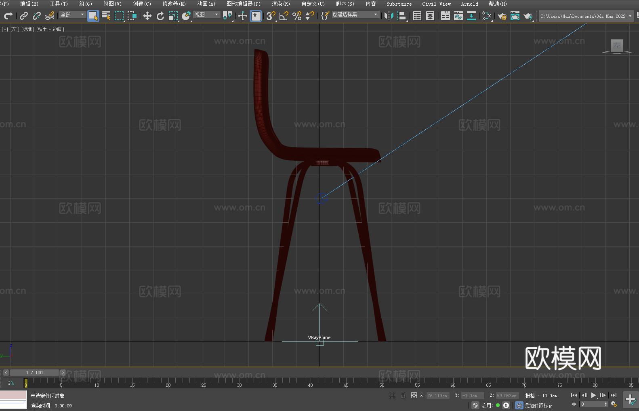The image size is (639, 411).
Task: Toggle the Scene Explorer icon
Action: (x=417, y=16)
